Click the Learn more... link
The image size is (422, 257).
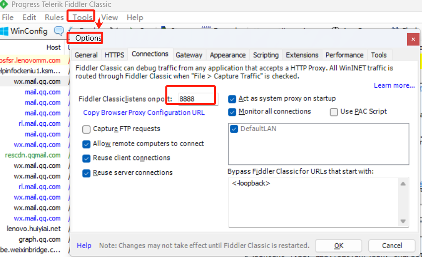[394, 85]
